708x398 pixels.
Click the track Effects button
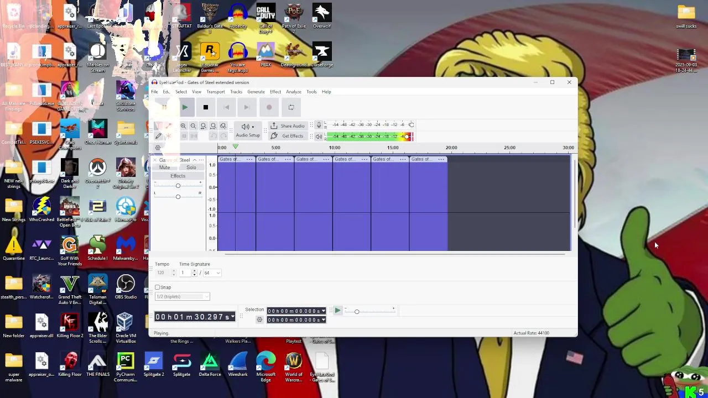pyautogui.click(x=178, y=176)
